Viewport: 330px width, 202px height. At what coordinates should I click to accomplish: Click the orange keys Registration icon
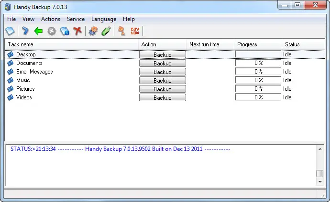coord(121,31)
